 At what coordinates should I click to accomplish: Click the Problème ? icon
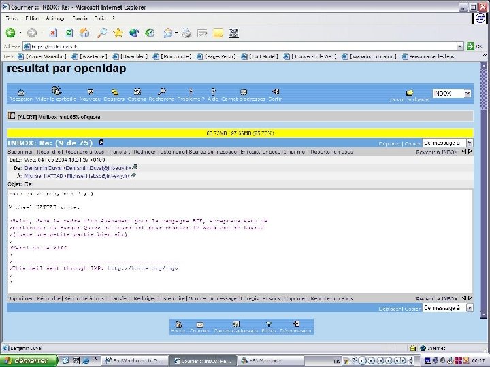pos(191,92)
